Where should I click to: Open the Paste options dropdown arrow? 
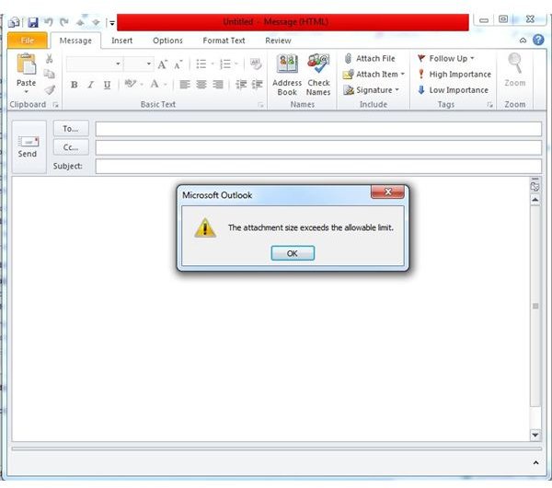(x=27, y=92)
